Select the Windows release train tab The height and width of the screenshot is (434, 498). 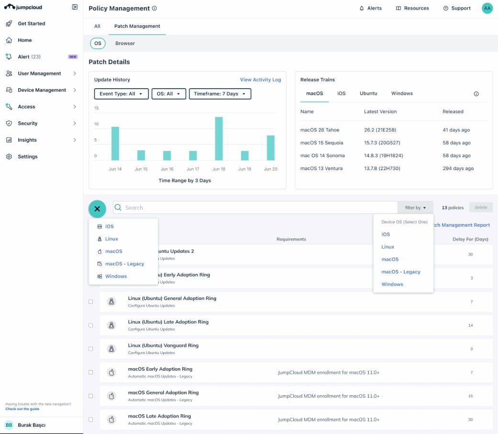point(402,93)
